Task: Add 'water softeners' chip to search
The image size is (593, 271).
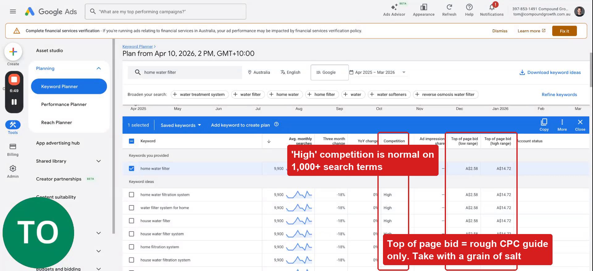Action: pyautogui.click(x=389, y=94)
